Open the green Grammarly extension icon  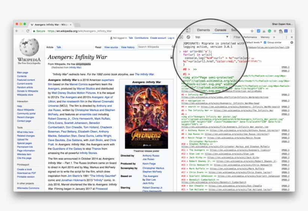point(270,31)
